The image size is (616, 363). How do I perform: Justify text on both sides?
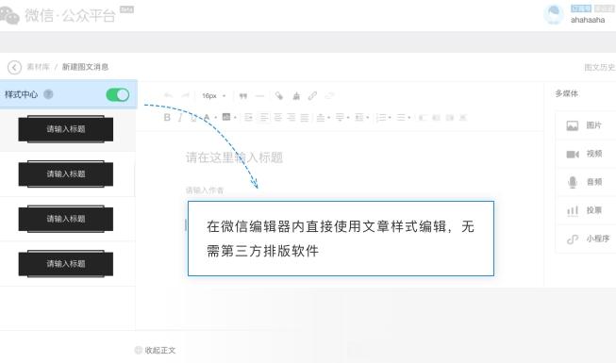305,118
